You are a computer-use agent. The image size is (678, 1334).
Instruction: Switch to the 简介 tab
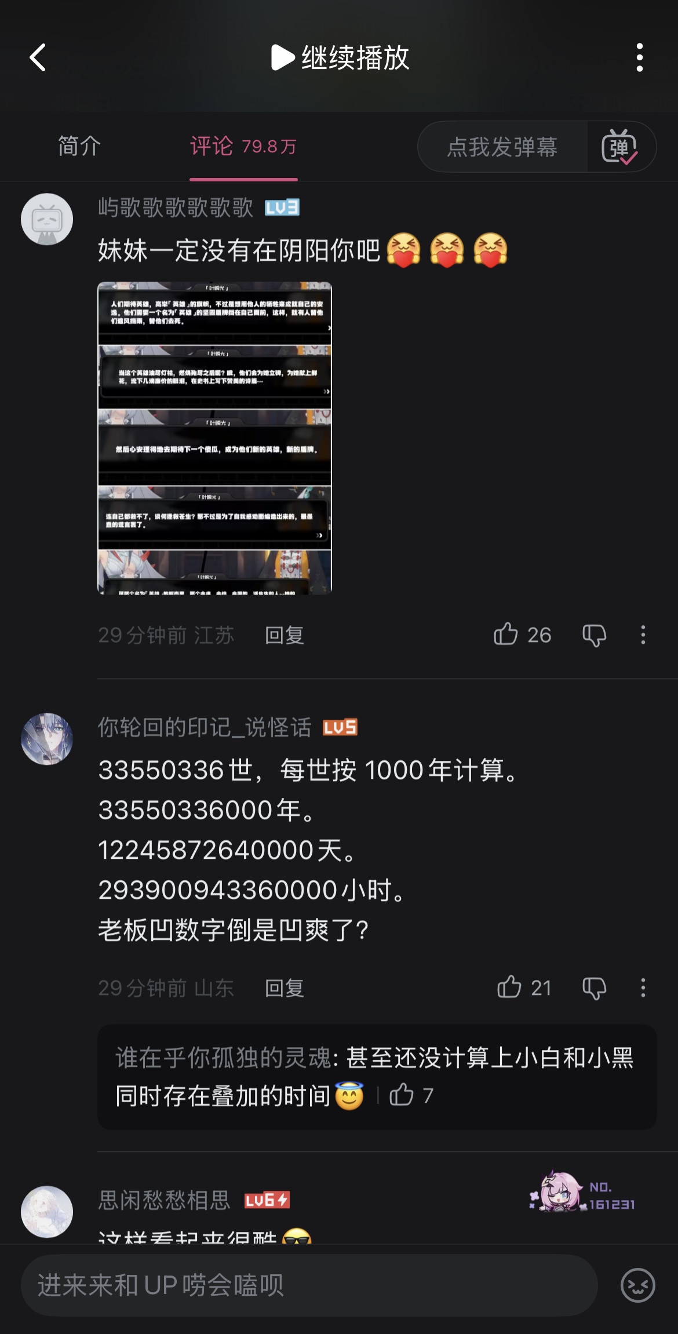79,146
